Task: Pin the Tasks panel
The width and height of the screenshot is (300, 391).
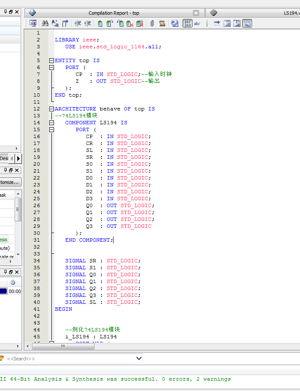Action: click(x=5, y=170)
